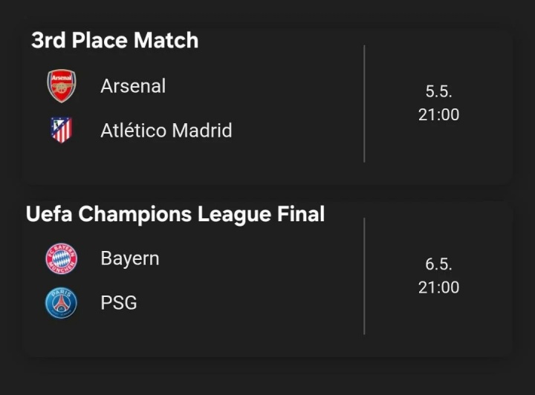535x395 pixels.
Task: Select the 21:00 time under 6.5.
Action: pos(438,287)
